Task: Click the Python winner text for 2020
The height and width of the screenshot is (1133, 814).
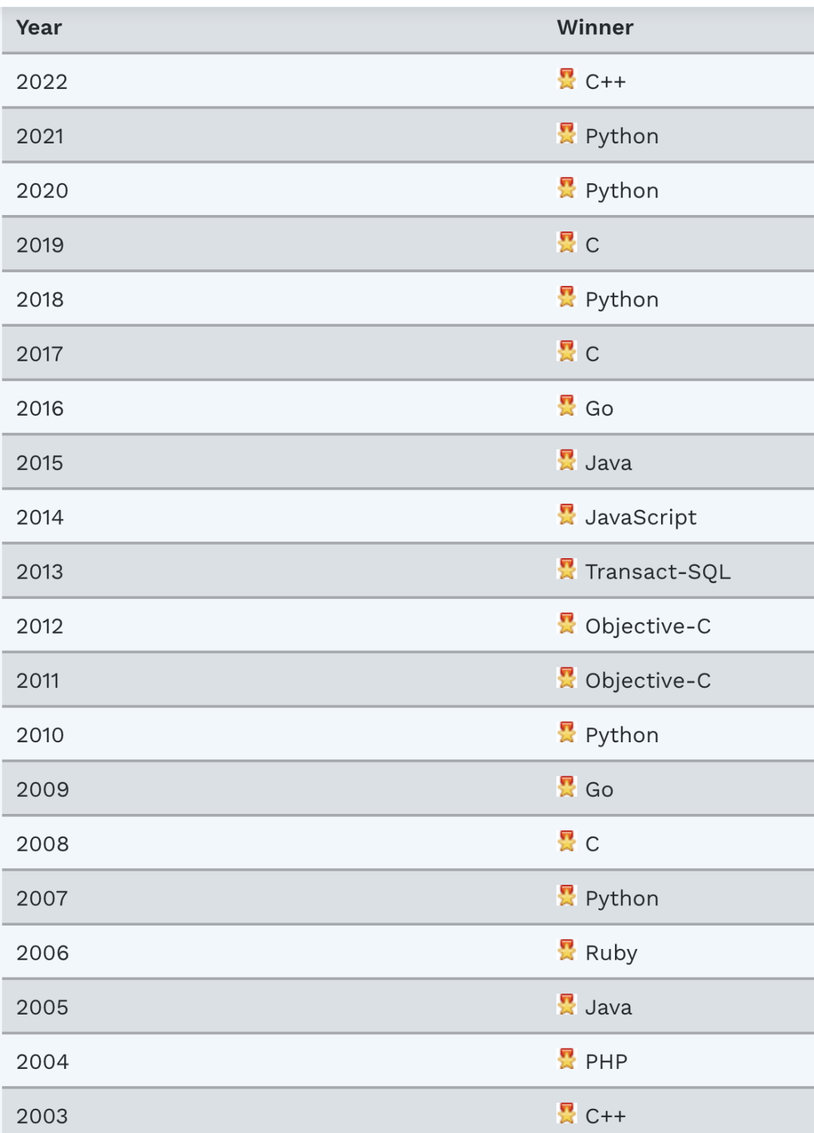Action: coord(622,191)
